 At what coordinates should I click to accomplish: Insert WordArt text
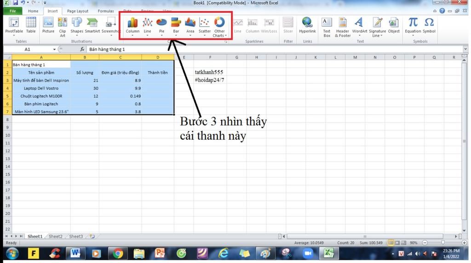pos(360,26)
